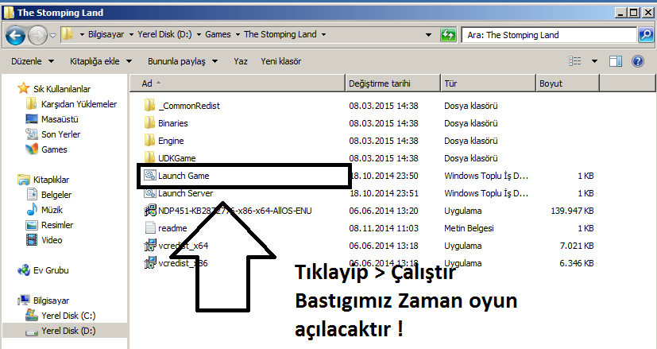Open the Düzenle menu
The height and width of the screenshot is (349, 657).
[33, 61]
